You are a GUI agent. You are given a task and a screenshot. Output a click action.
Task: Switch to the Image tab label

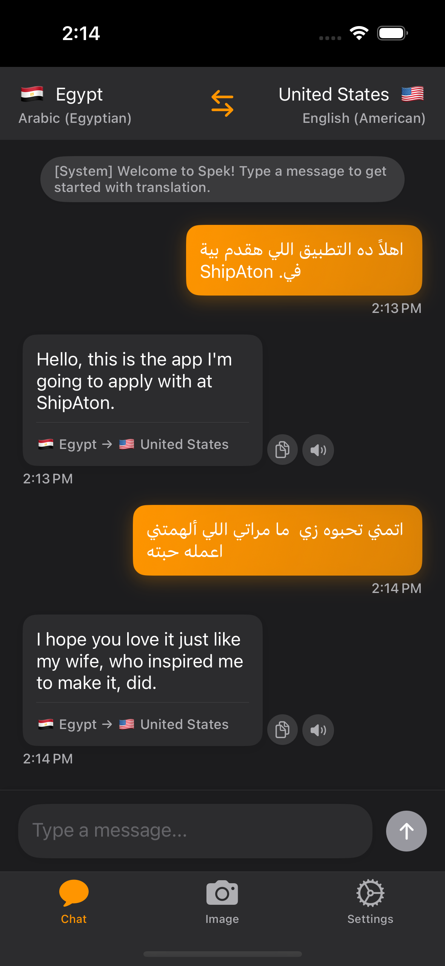click(222, 919)
